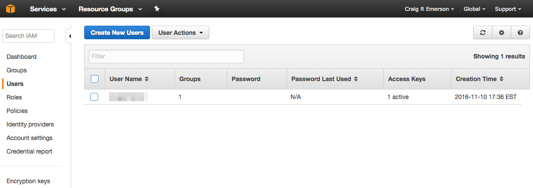Image resolution: width=533 pixels, height=188 pixels.
Task: Collapse the IAM sidebar with arrow icon
Action: tap(69, 36)
